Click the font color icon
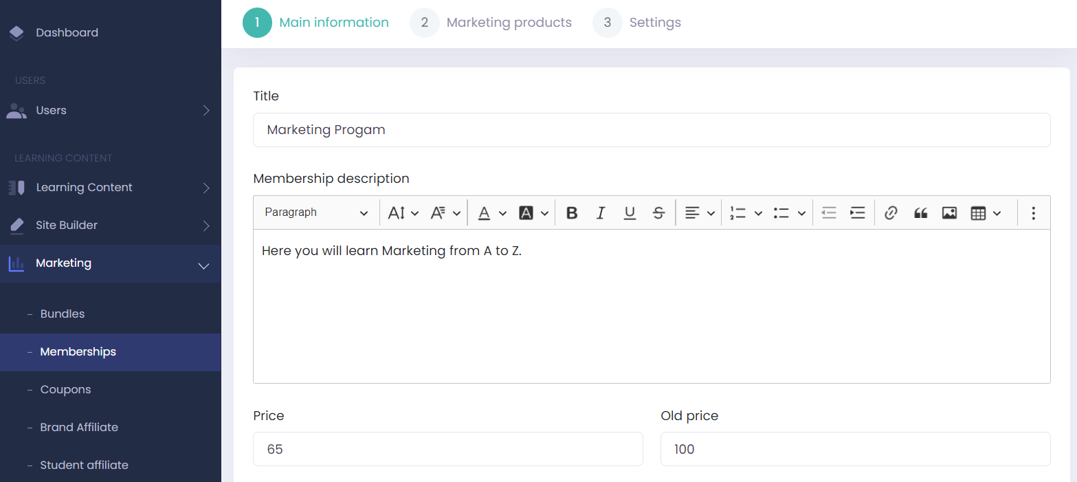Screen dimensions: 1077x482 484,213
